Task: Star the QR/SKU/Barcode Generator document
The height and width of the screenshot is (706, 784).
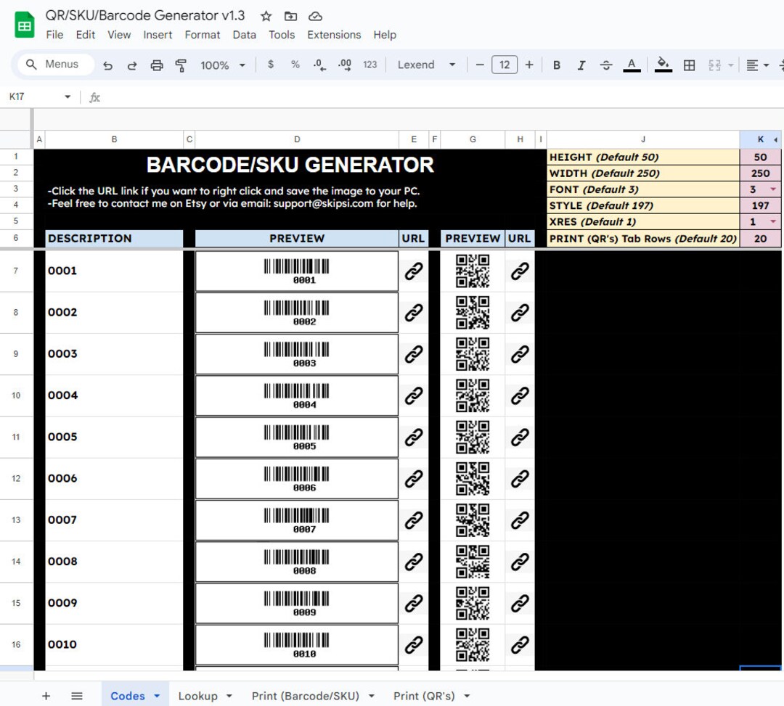Action: (x=266, y=17)
